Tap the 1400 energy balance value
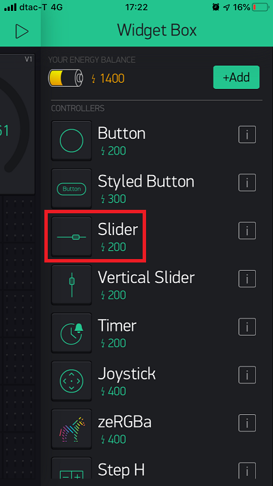 [x=112, y=79]
